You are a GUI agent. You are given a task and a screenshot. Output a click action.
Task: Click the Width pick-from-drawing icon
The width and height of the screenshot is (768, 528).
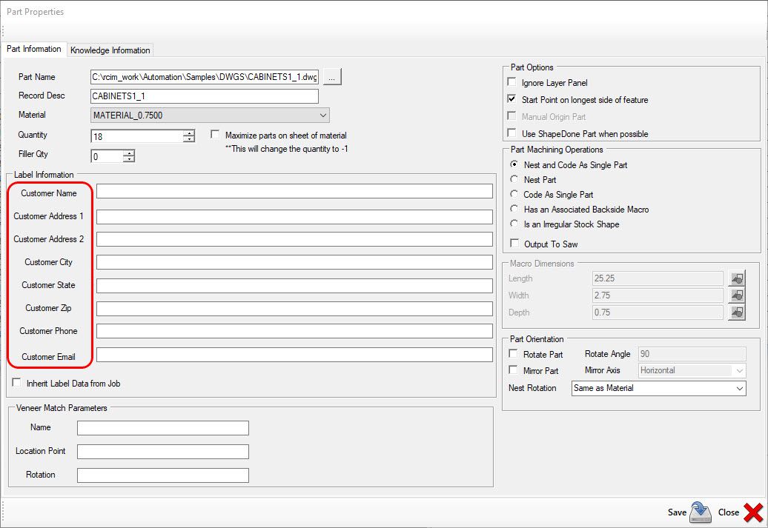click(x=736, y=295)
